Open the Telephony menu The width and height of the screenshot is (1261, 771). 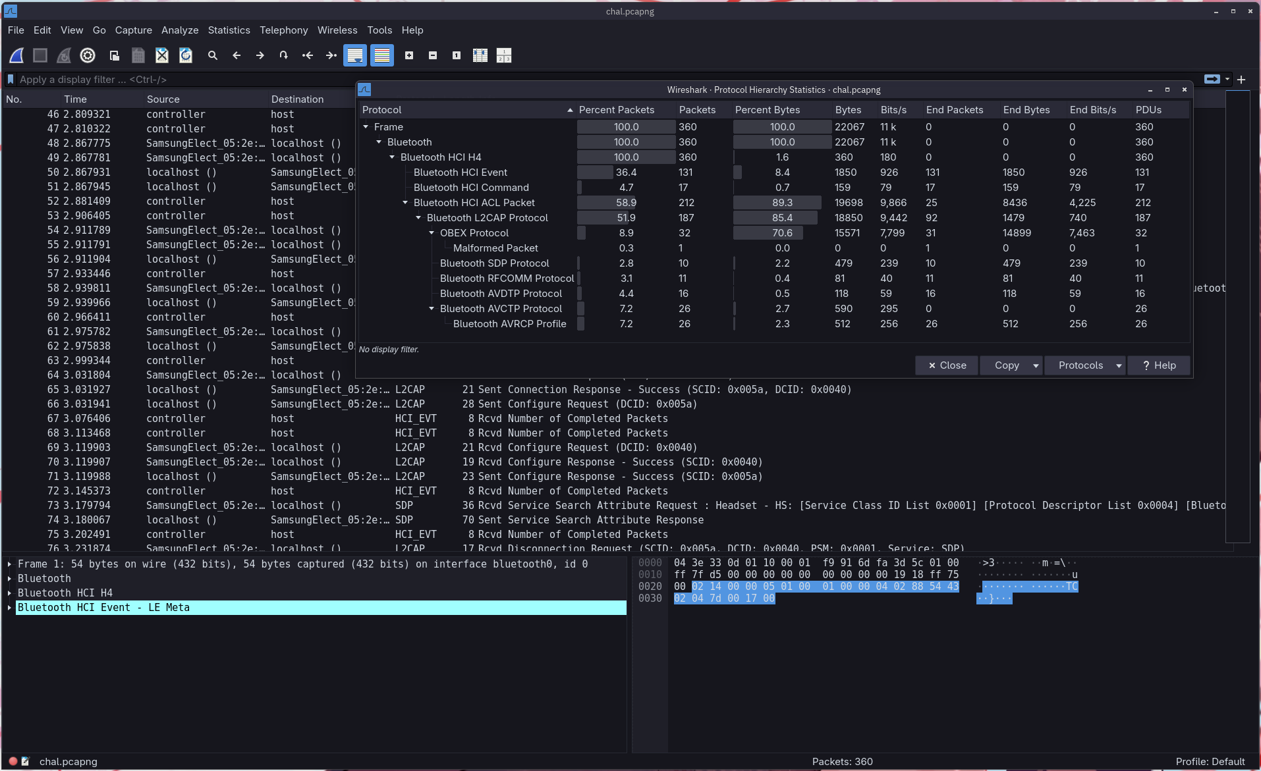(283, 30)
